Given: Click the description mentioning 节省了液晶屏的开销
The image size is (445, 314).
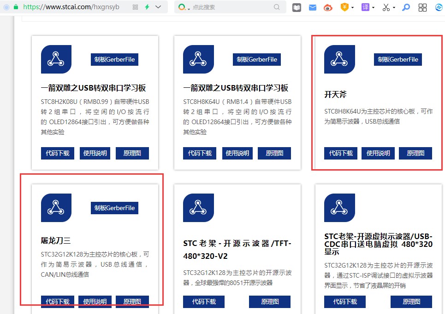Looking at the screenshot, I should pyautogui.click(x=378, y=275).
